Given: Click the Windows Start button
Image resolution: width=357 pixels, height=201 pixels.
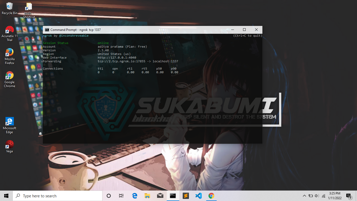Looking at the screenshot, I should click(x=6, y=196).
